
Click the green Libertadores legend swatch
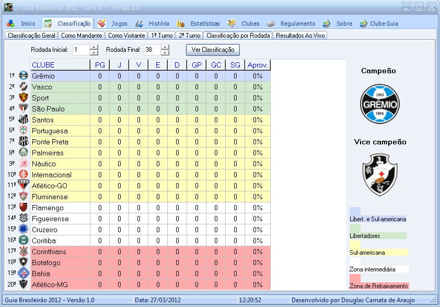pos(355,228)
